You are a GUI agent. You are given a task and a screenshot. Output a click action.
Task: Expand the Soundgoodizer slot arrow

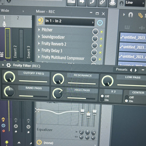(39, 36)
